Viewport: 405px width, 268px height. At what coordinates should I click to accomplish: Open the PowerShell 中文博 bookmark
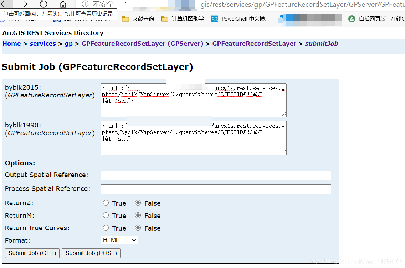(x=240, y=19)
